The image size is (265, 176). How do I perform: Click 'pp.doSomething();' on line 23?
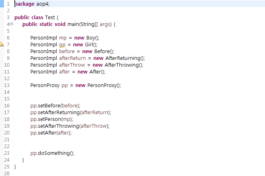52,153
